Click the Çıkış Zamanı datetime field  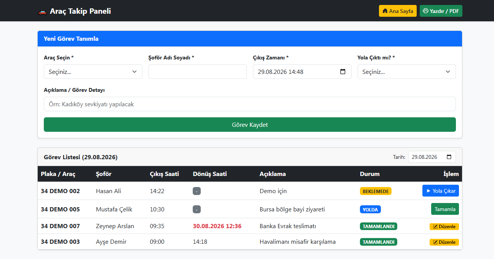(x=302, y=72)
